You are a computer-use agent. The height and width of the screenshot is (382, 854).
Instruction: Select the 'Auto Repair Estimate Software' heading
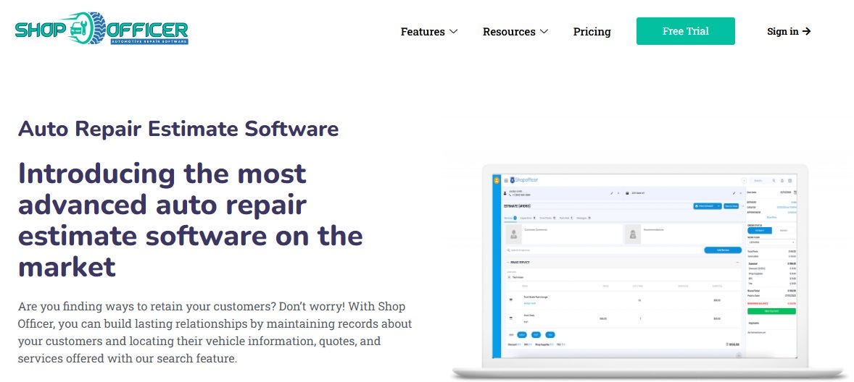178,130
